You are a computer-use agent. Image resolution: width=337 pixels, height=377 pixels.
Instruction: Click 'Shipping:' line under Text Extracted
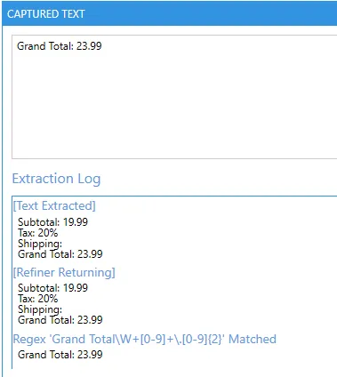click(40, 244)
